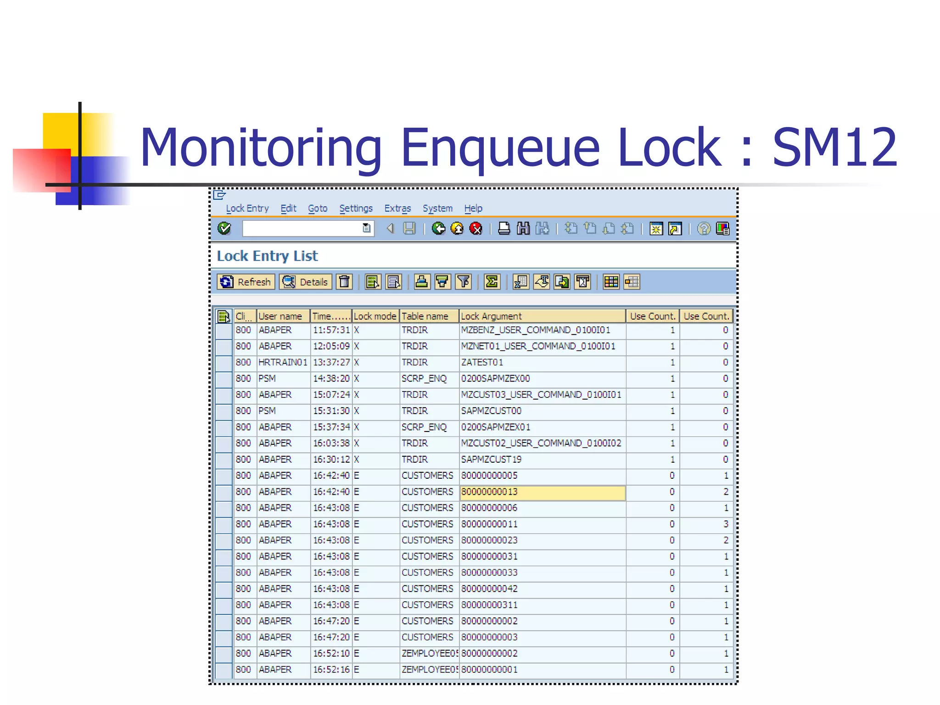
Task: Click the Set Filter funnel icon
Action: point(464,282)
